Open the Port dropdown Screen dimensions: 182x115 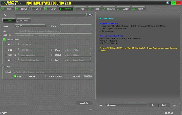tap(51, 15)
